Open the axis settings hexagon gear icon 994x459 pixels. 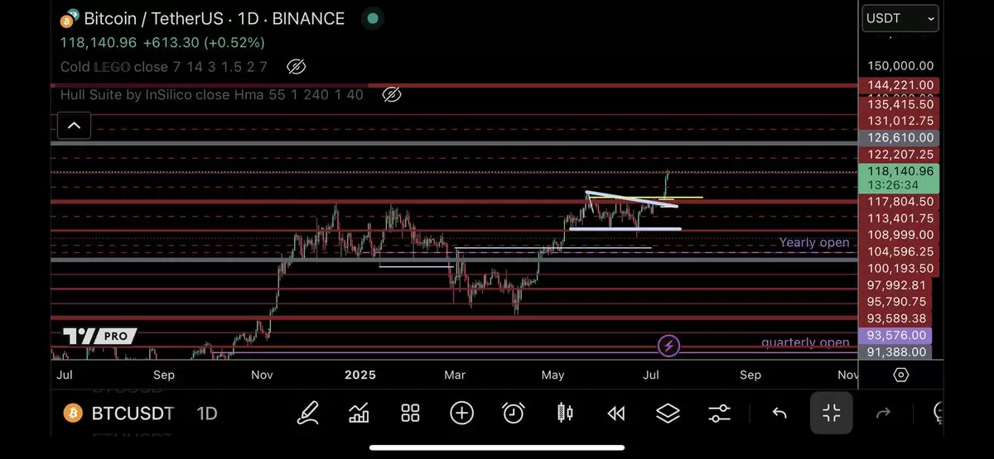coord(901,375)
